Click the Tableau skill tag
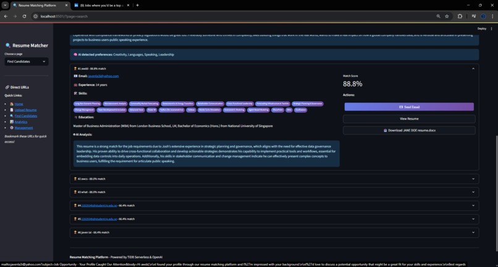 click(x=191, y=110)
